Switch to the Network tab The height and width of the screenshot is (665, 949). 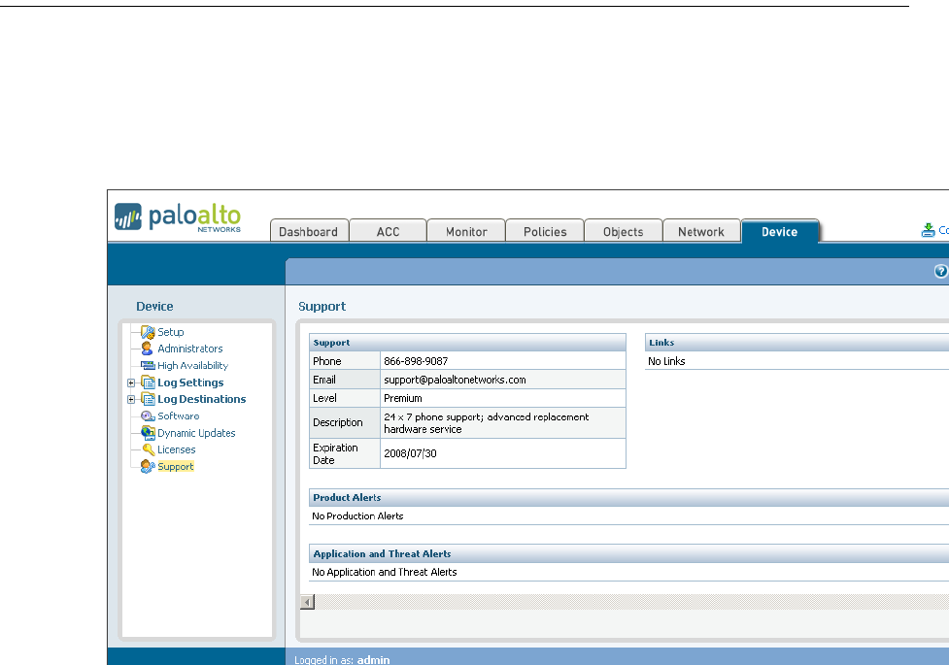701,232
